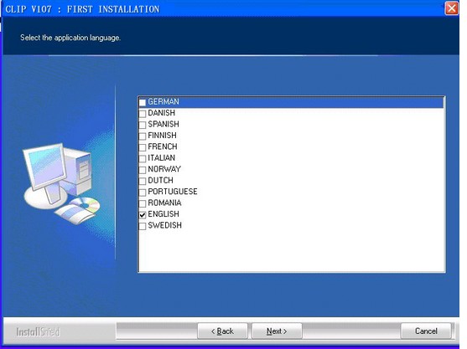Screen dimensions: 467x349
Task: Enable the DUTCH checkbox
Action: point(143,181)
